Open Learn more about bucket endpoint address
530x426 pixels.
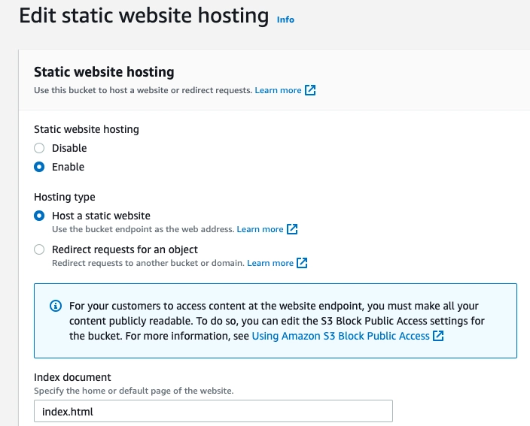[x=260, y=229]
